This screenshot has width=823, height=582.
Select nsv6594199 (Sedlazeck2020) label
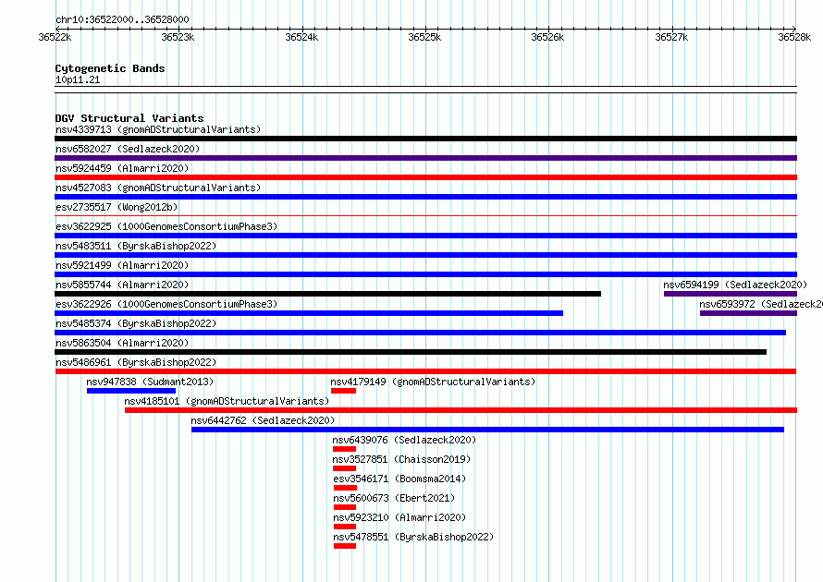pyautogui.click(x=735, y=285)
